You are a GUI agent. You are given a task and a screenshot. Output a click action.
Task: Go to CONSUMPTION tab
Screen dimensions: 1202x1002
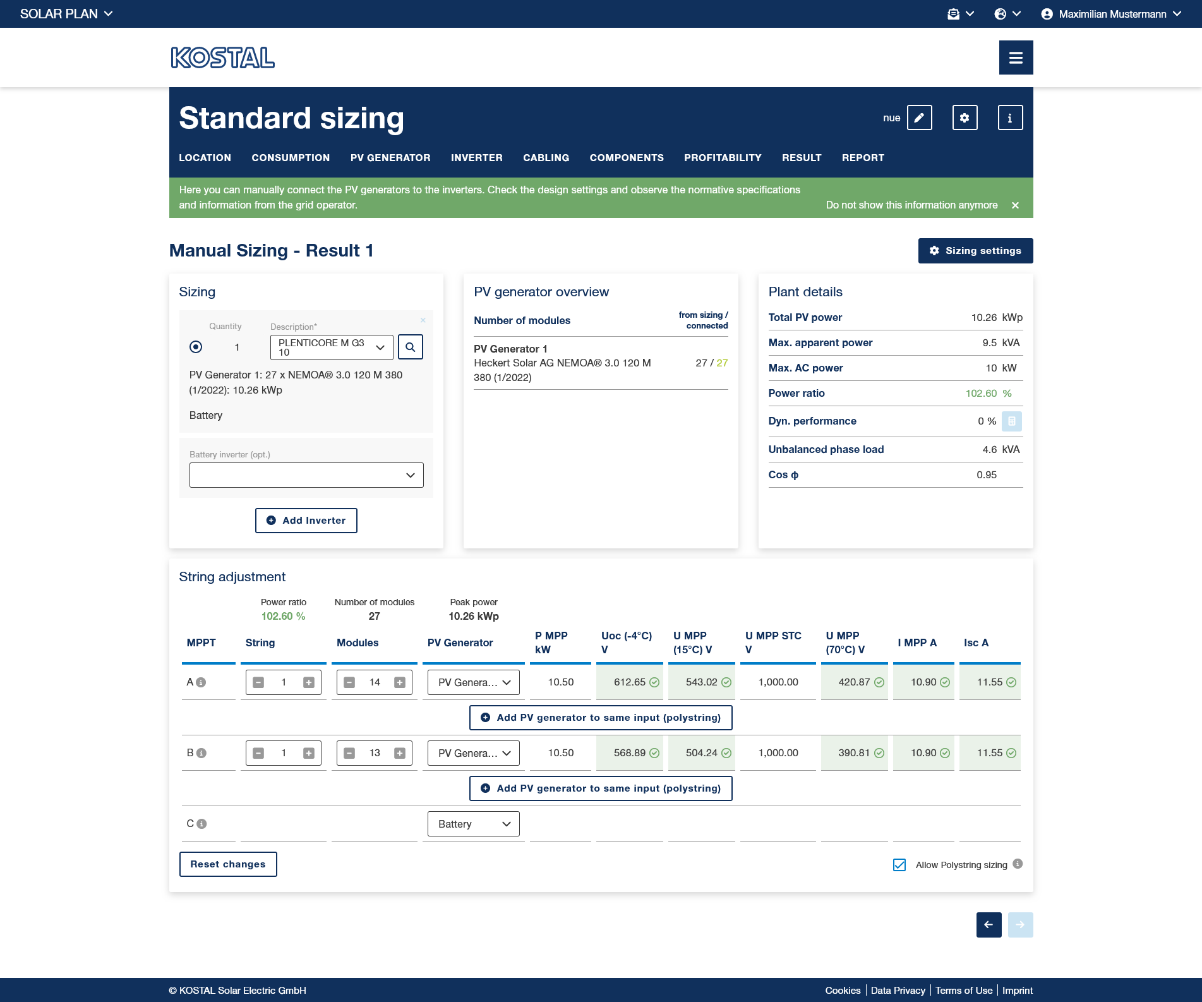tap(291, 158)
